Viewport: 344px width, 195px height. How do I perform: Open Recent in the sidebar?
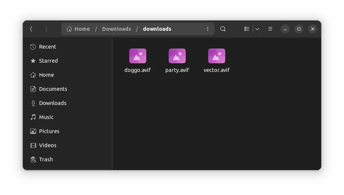[47, 47]
